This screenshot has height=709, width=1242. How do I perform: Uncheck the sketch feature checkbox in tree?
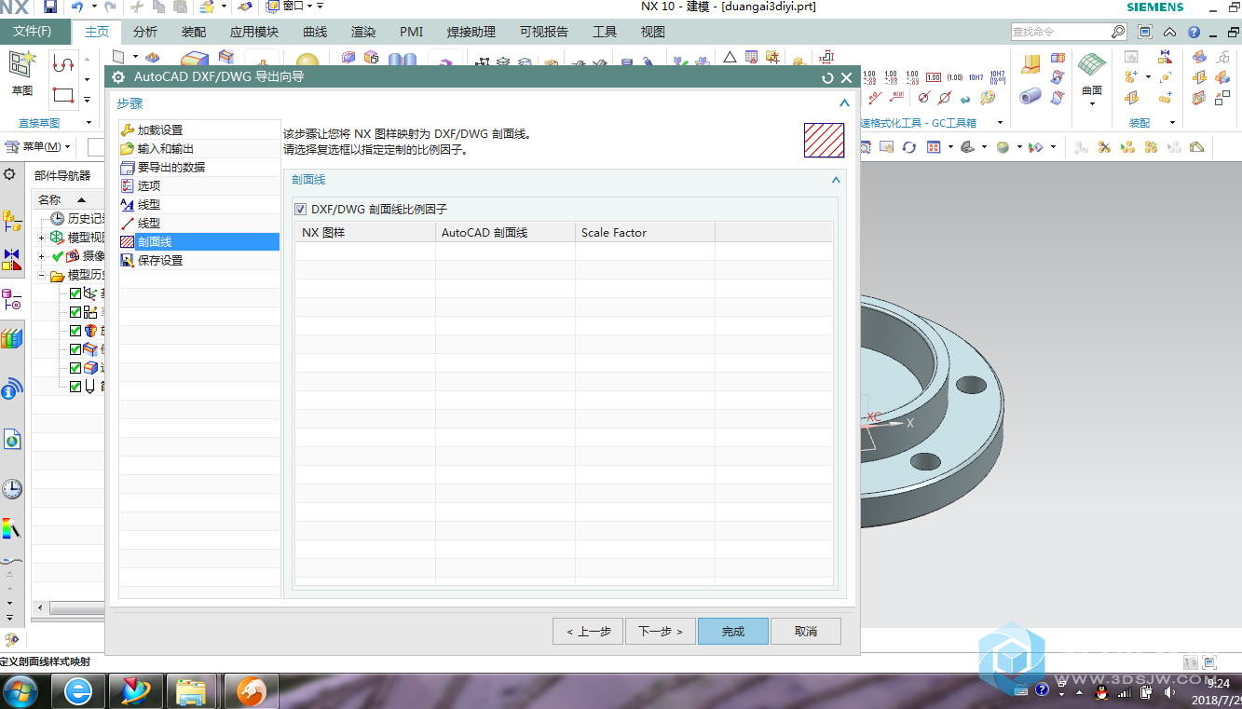pos(75,312)
